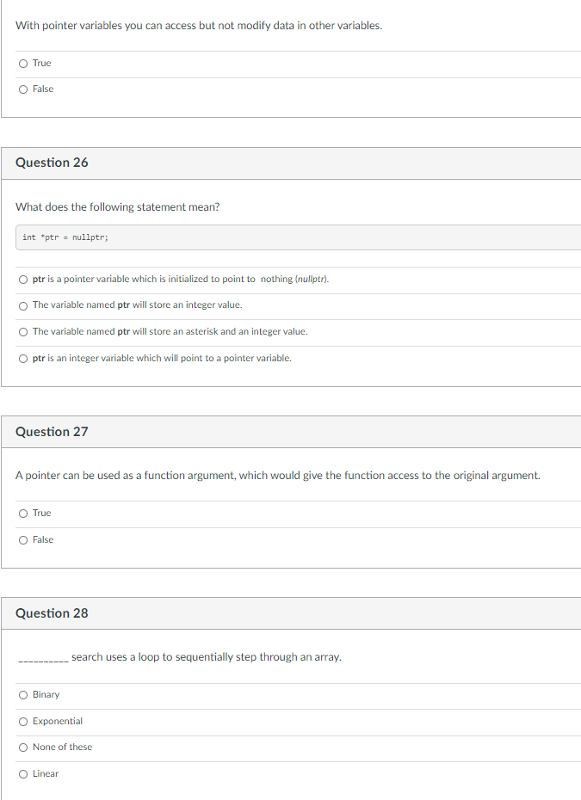Screen dimensions: 581x800
Task: Select True for Question 27
Action: point(23,514)
